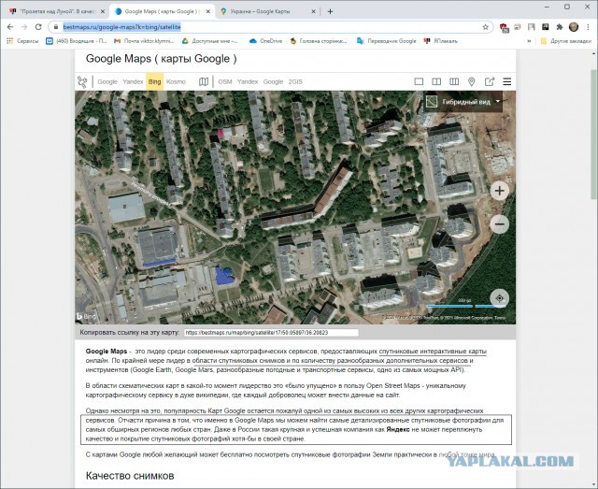The width and height of the screenshot is (598, 489).
Task: Open the hamburger menu in map toolbar
Action: 506,81
